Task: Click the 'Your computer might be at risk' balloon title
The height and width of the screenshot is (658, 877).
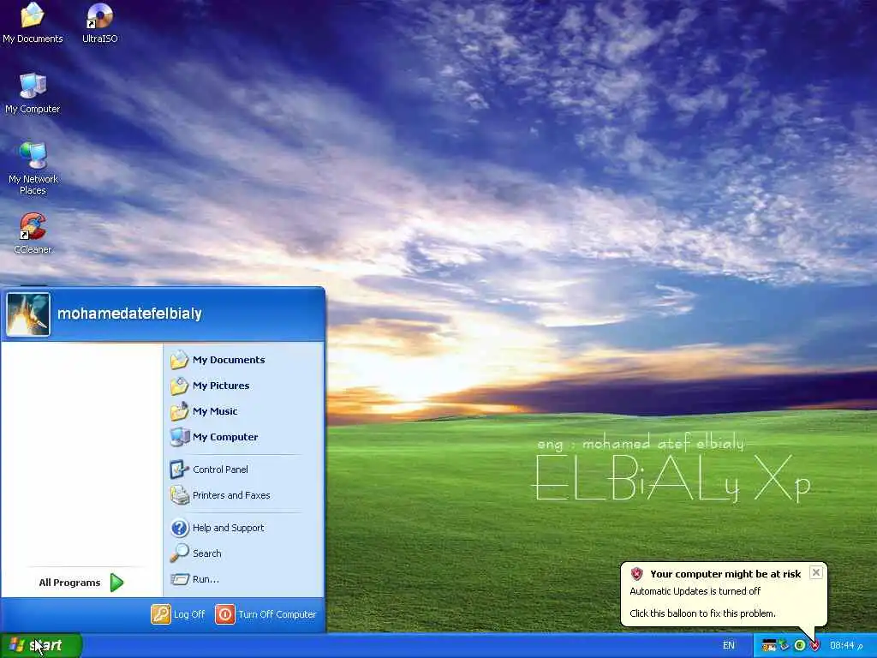Action: (725, 573)
